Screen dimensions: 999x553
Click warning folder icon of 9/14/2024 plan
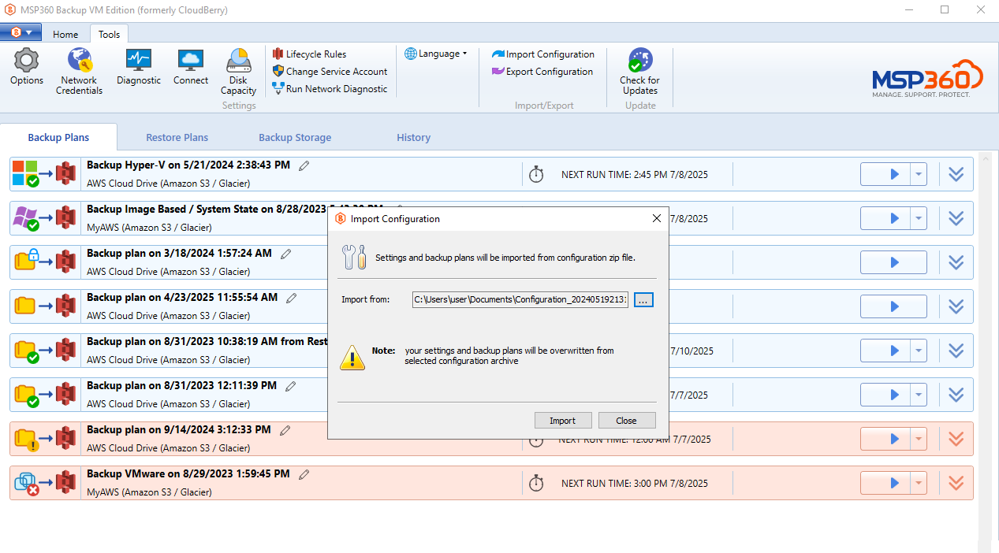tap(25, 439)
